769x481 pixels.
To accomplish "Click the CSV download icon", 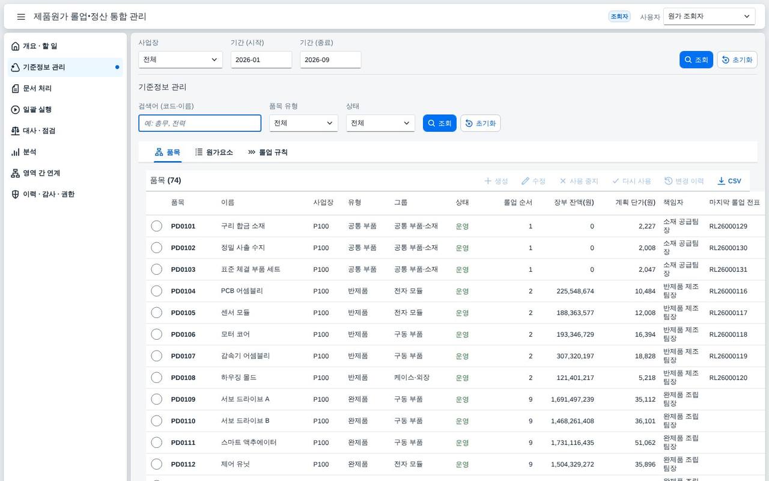I will 722,181.
